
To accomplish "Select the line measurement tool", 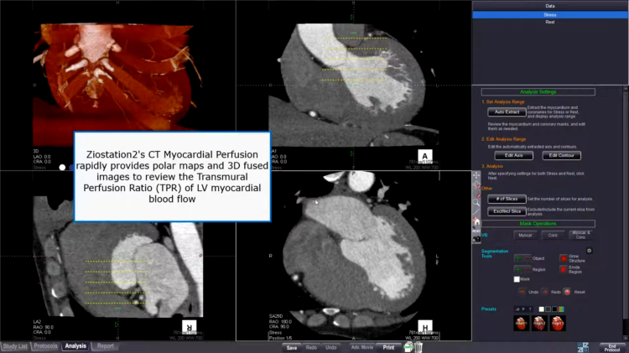I will [476, 211].
